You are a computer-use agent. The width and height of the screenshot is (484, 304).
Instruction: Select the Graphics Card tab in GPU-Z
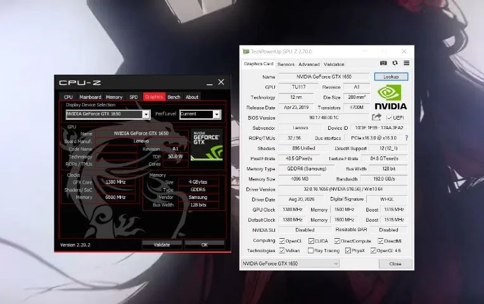(x=258, y=64)
